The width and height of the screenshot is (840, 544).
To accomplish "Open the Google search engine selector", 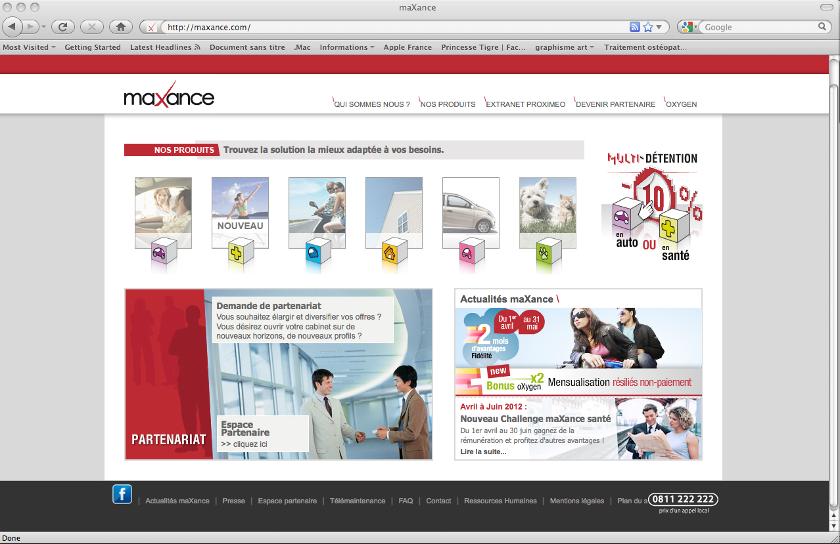I will [689, 27].
